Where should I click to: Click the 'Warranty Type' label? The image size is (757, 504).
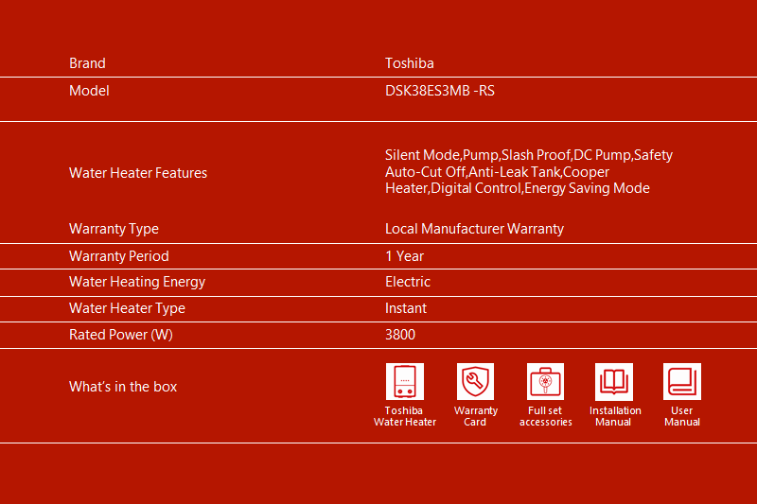click(x=114, y=229)
